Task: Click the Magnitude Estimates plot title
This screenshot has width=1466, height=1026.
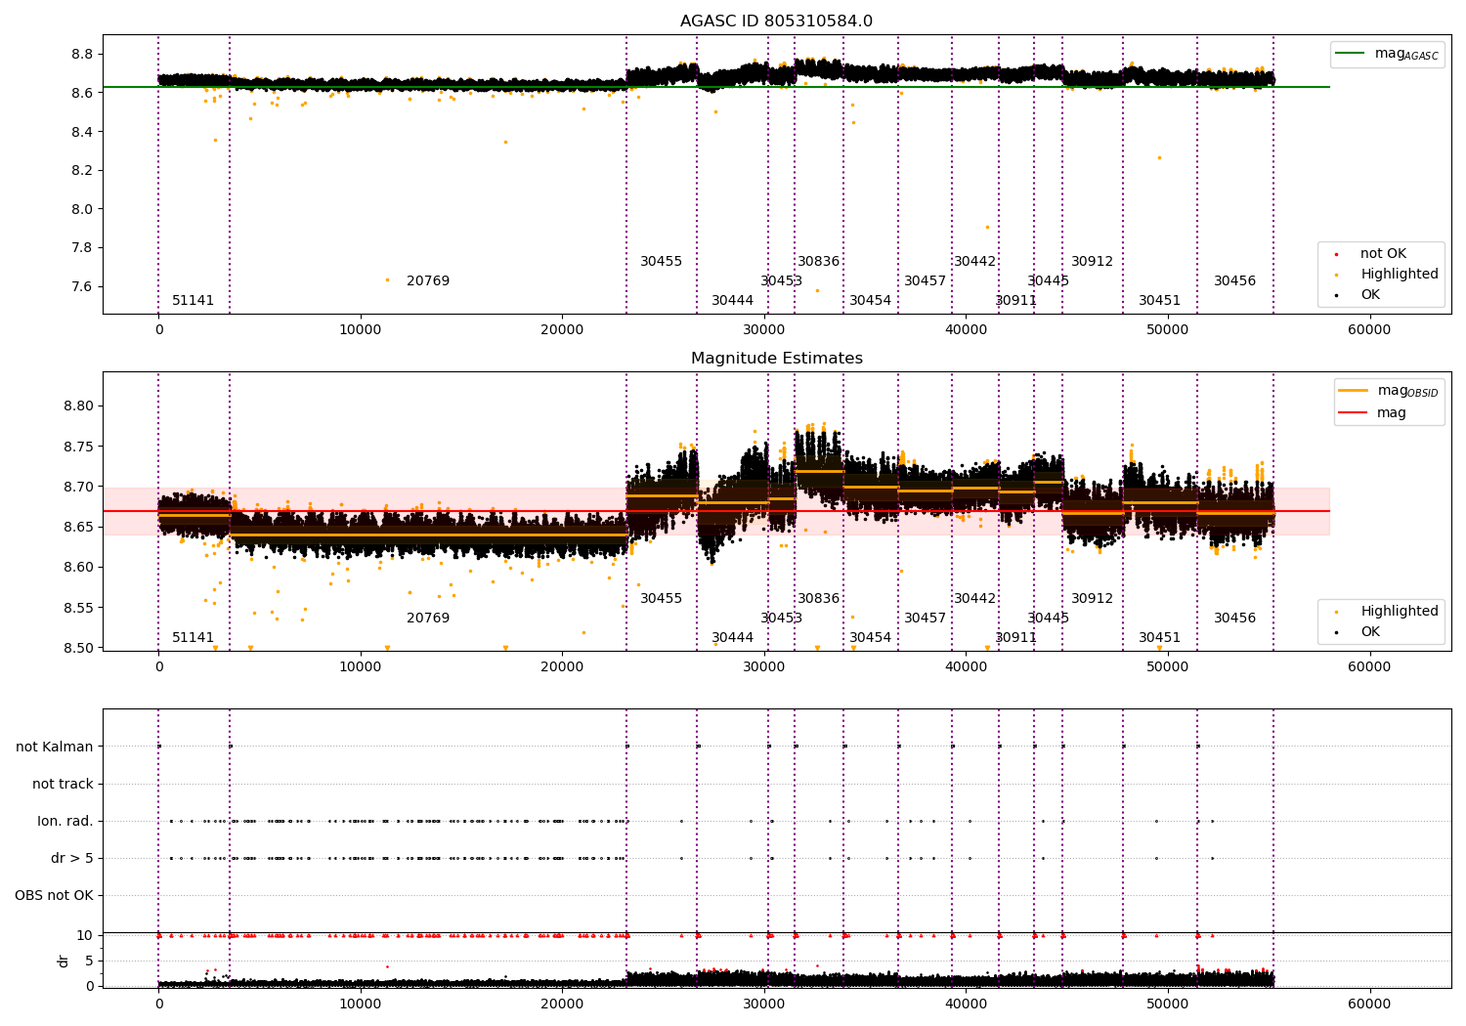Action: (x=776, y=359)
